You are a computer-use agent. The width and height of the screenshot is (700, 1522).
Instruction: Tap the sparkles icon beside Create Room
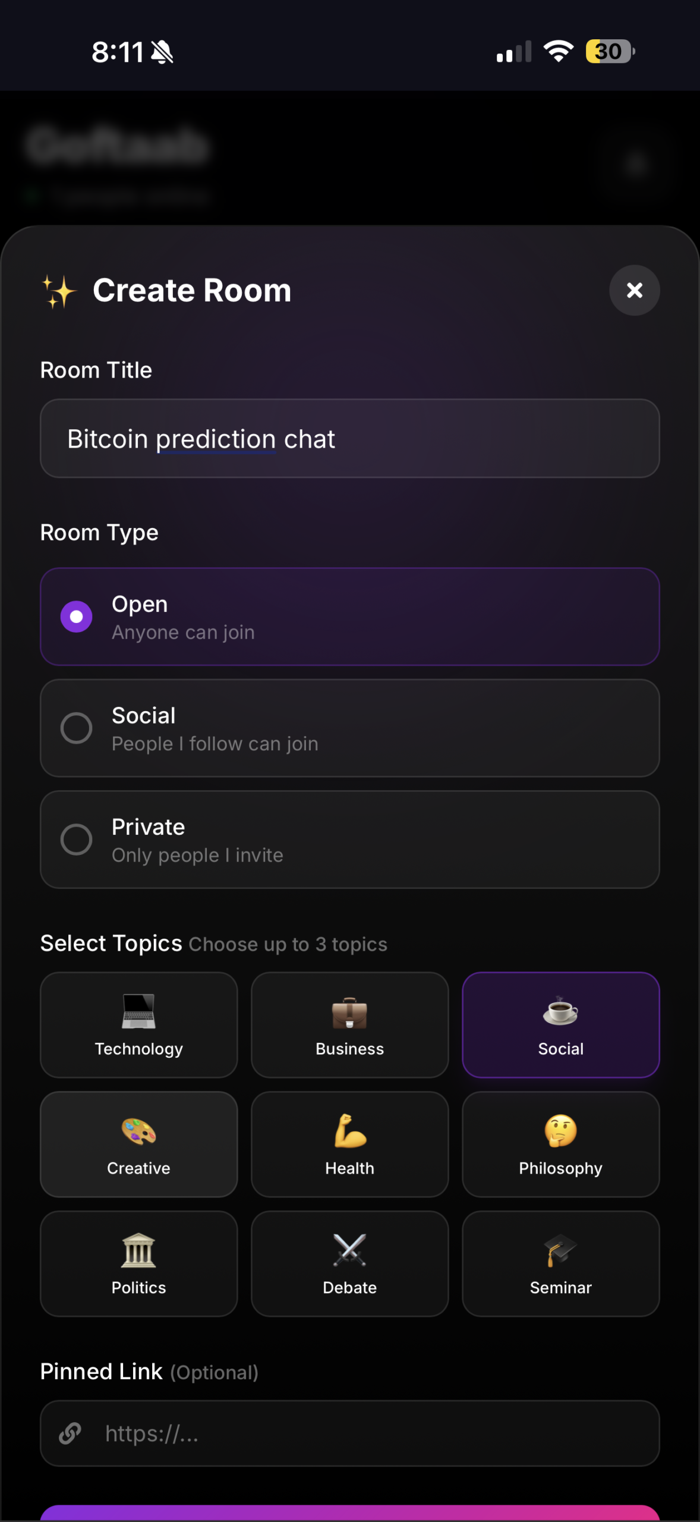(59, 291)
